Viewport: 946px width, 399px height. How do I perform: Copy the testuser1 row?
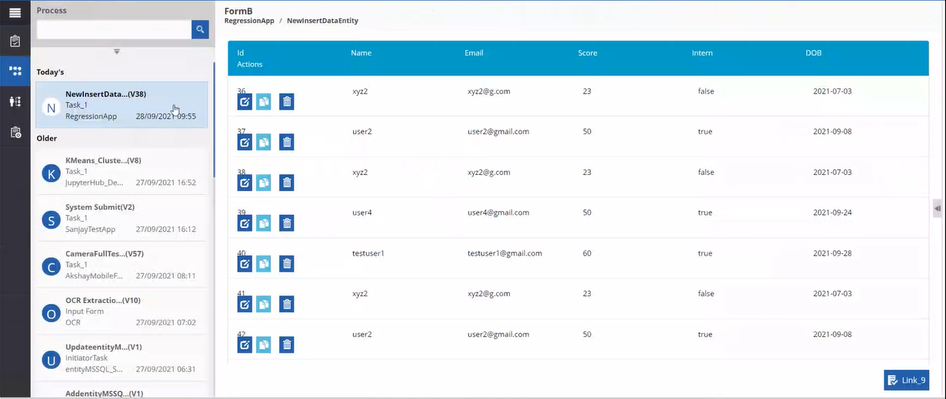coord(264,264)
